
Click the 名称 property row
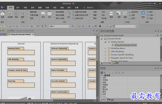coord(131,78)
